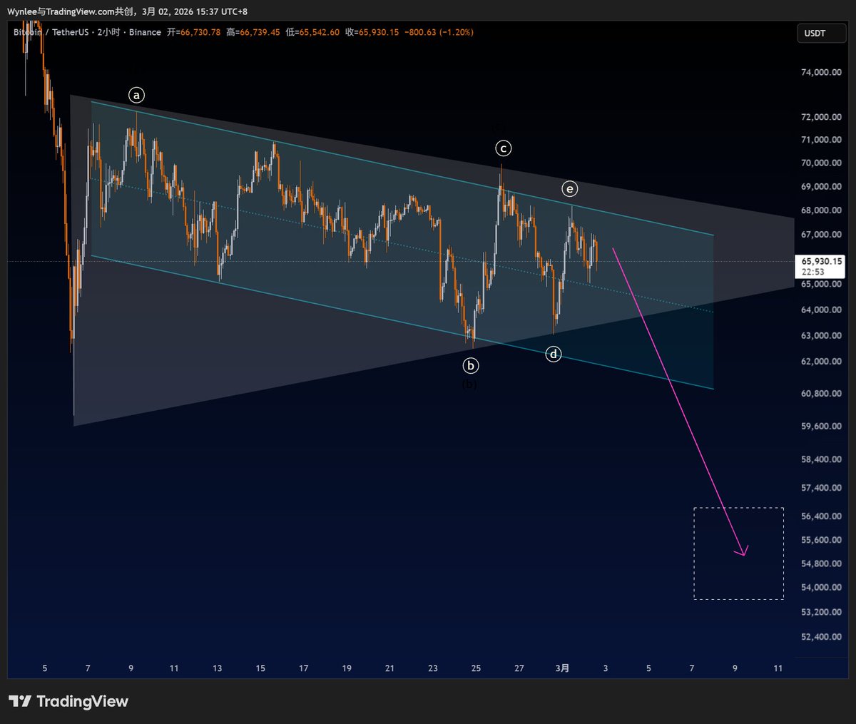Click the 72,000.00 price axis label

coord(821,117)
